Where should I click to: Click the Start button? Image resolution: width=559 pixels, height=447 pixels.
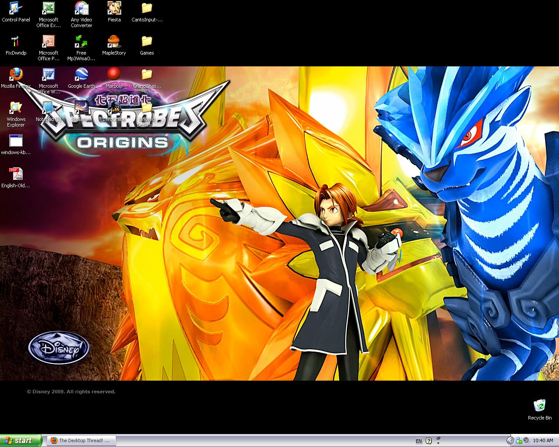point(21,440)
